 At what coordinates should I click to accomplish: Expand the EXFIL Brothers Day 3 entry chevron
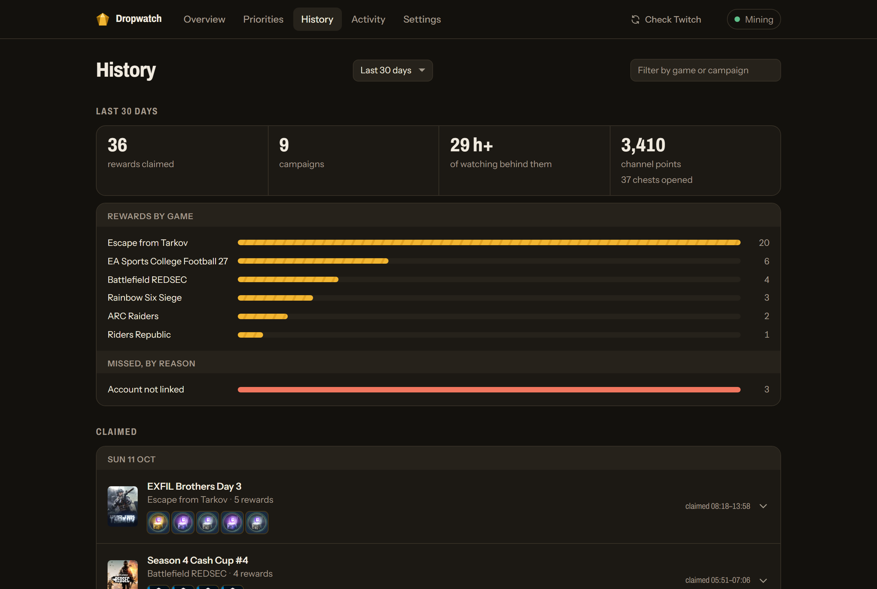point(763,506)
